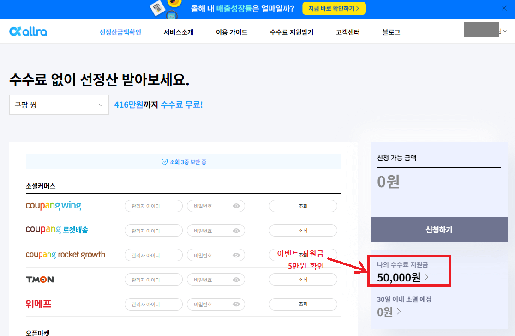
Task: Click the calculator icon in top banner
Action: [x=157, y=8]
